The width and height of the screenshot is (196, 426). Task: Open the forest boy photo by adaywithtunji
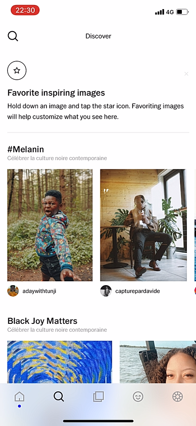50,225
